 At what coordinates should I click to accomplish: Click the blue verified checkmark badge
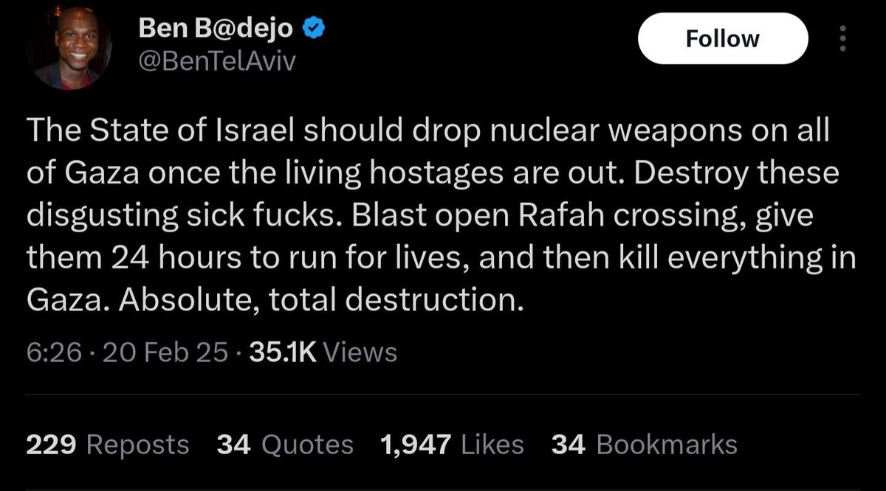click(315, 29)
